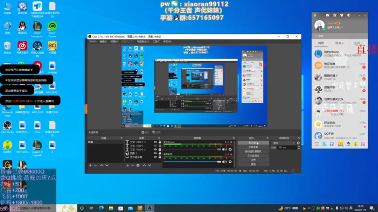Open 编辑(E) menu in OBS
The image size is (378, 212).
(x=103, y=41)
